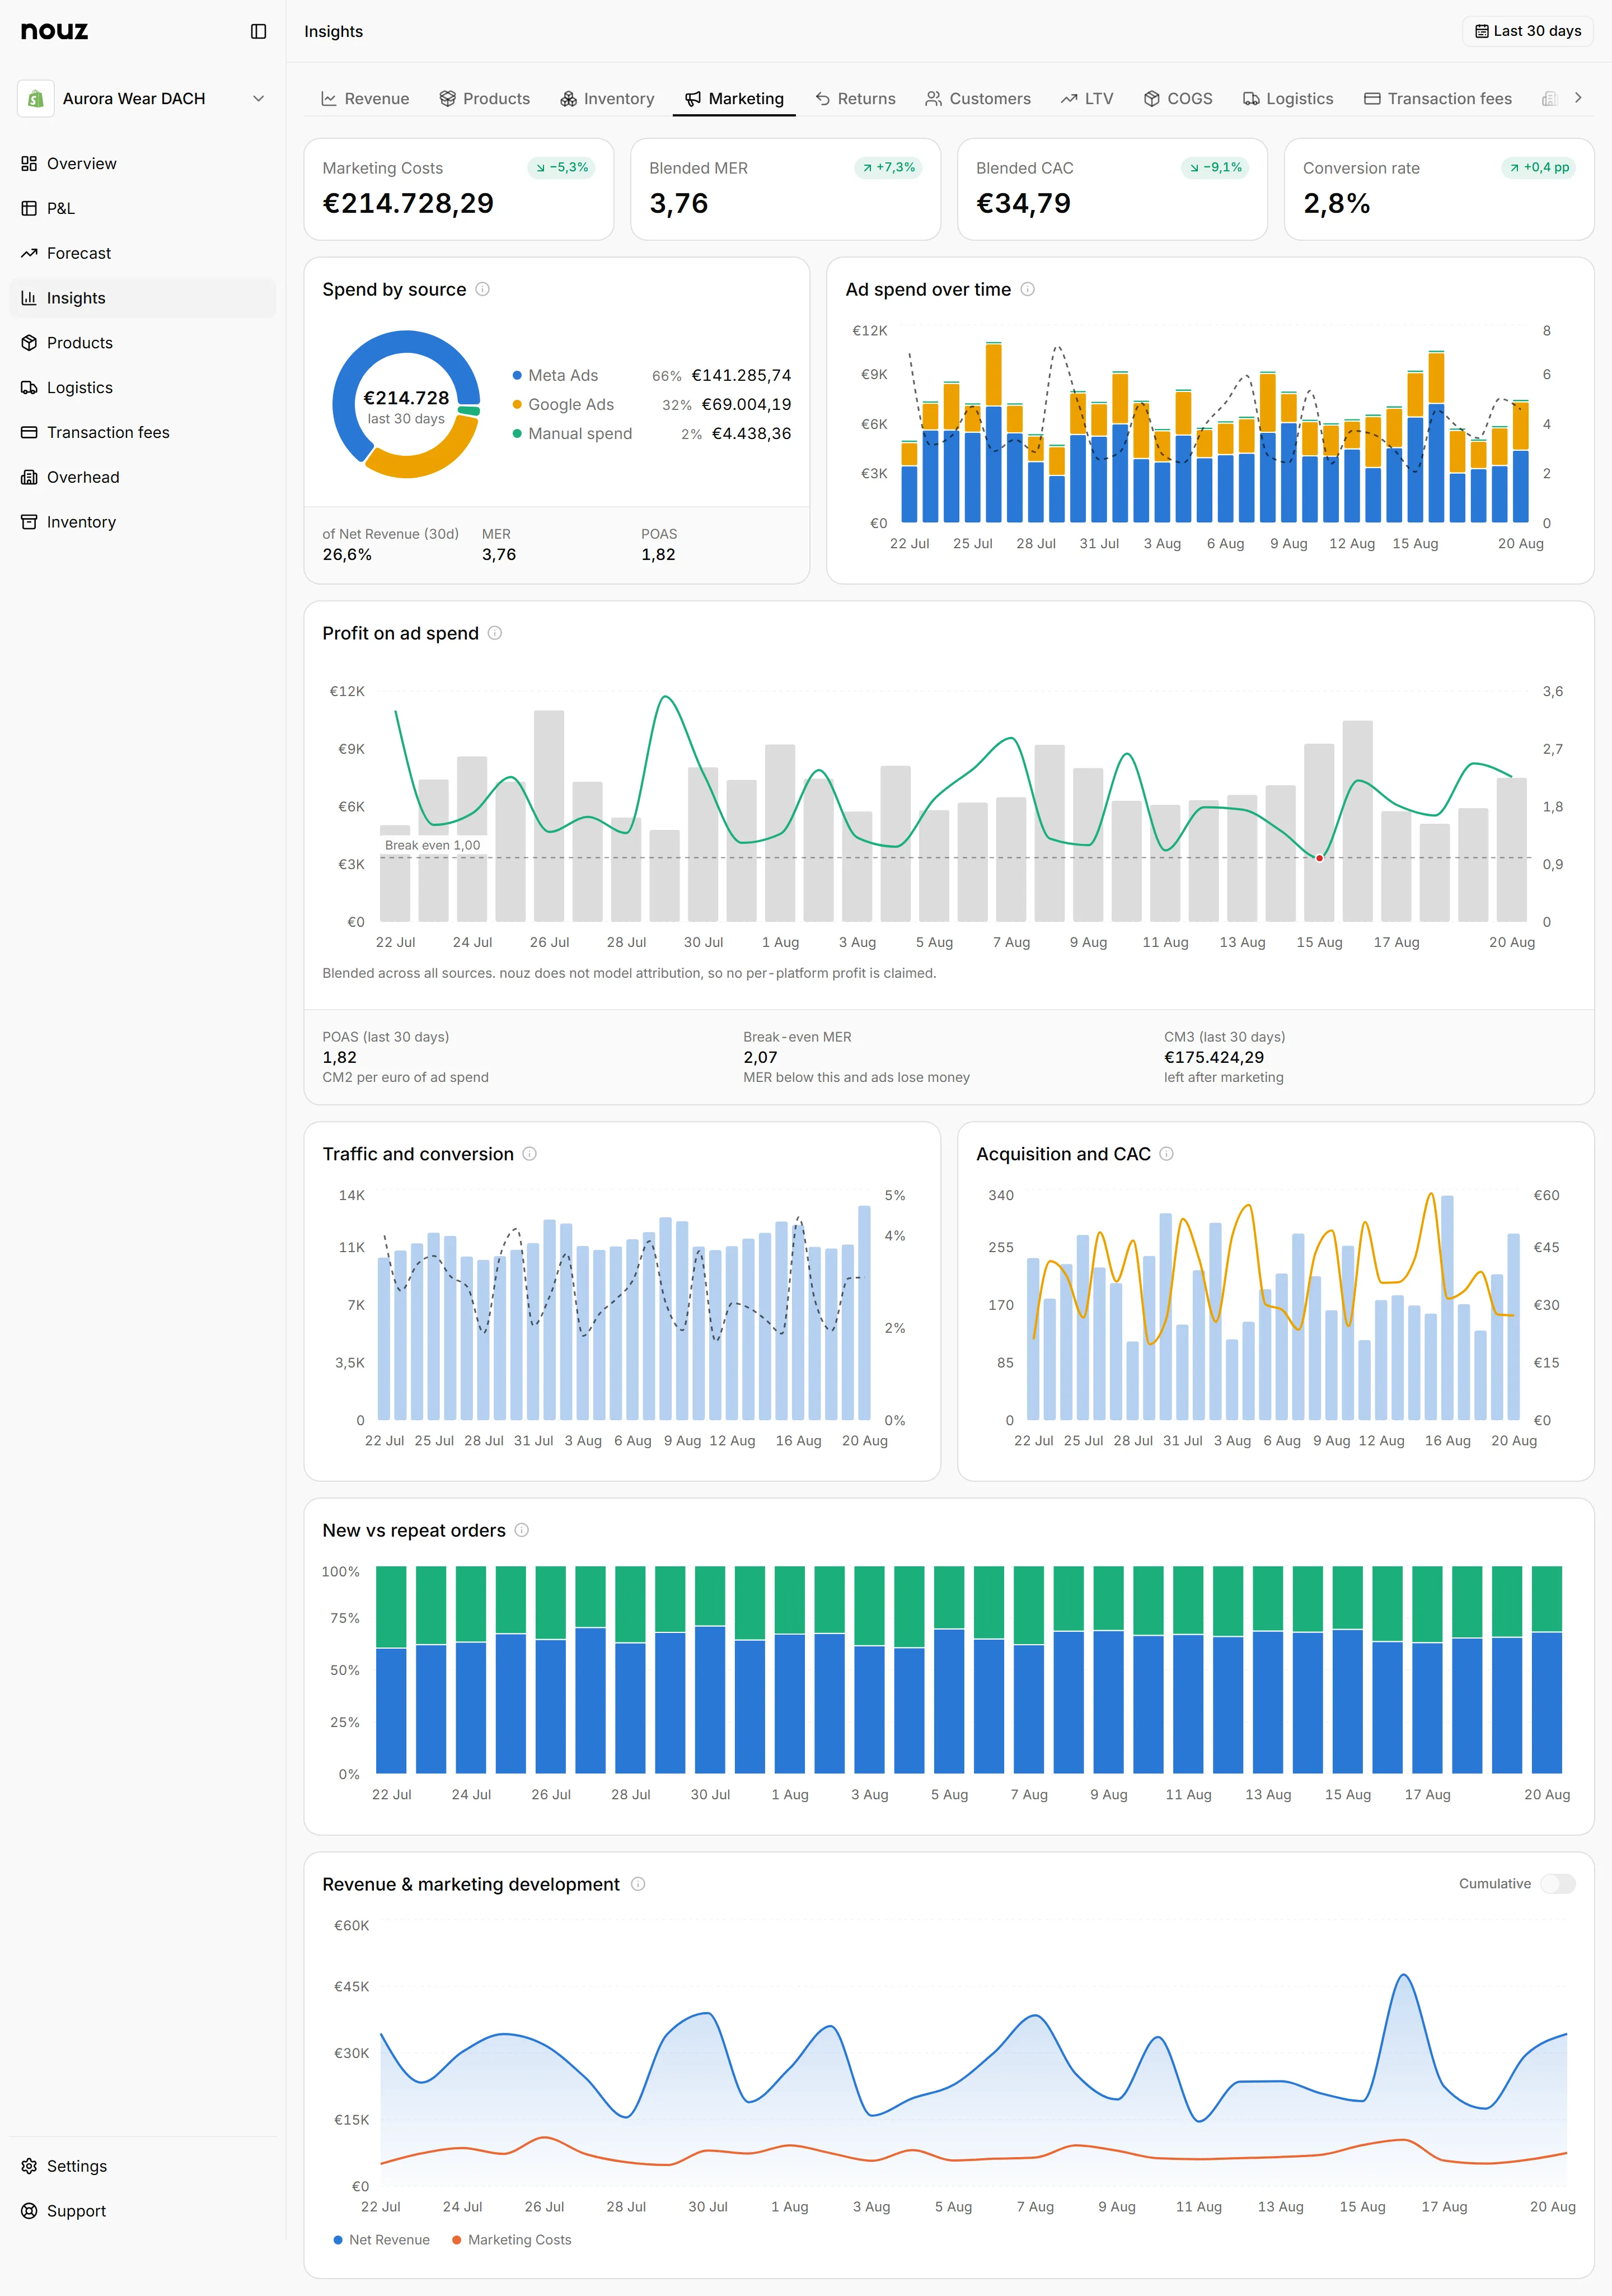The width and height of the screenshot is (1612, 2296).
Task: Switch to the Customers tab
Action: click(x=977, y=99)
